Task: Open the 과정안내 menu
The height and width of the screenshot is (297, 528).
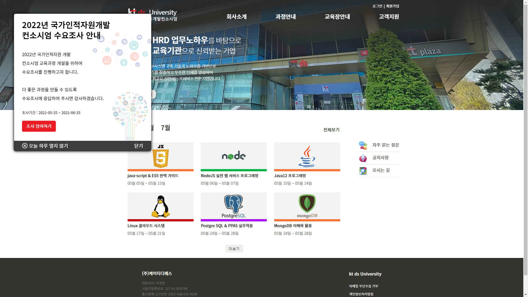Action: (x=286, y=16)
